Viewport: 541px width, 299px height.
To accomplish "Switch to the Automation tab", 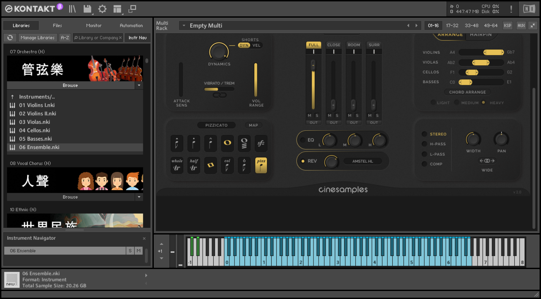I will (131, 26).
